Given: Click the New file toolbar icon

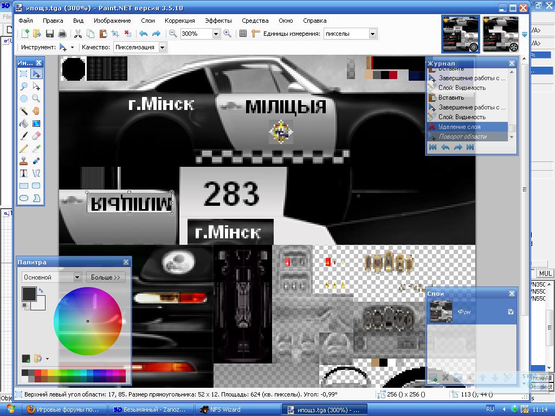Looking at the screenshot, I should (x=25, y=34).
